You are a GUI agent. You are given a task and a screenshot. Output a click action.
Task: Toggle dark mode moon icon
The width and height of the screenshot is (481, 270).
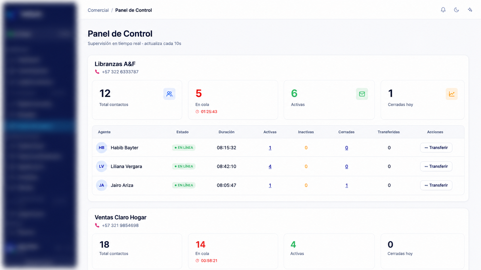[x=456, y=10]
